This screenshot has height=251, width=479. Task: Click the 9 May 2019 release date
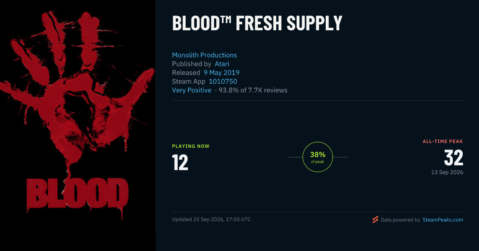222,73
